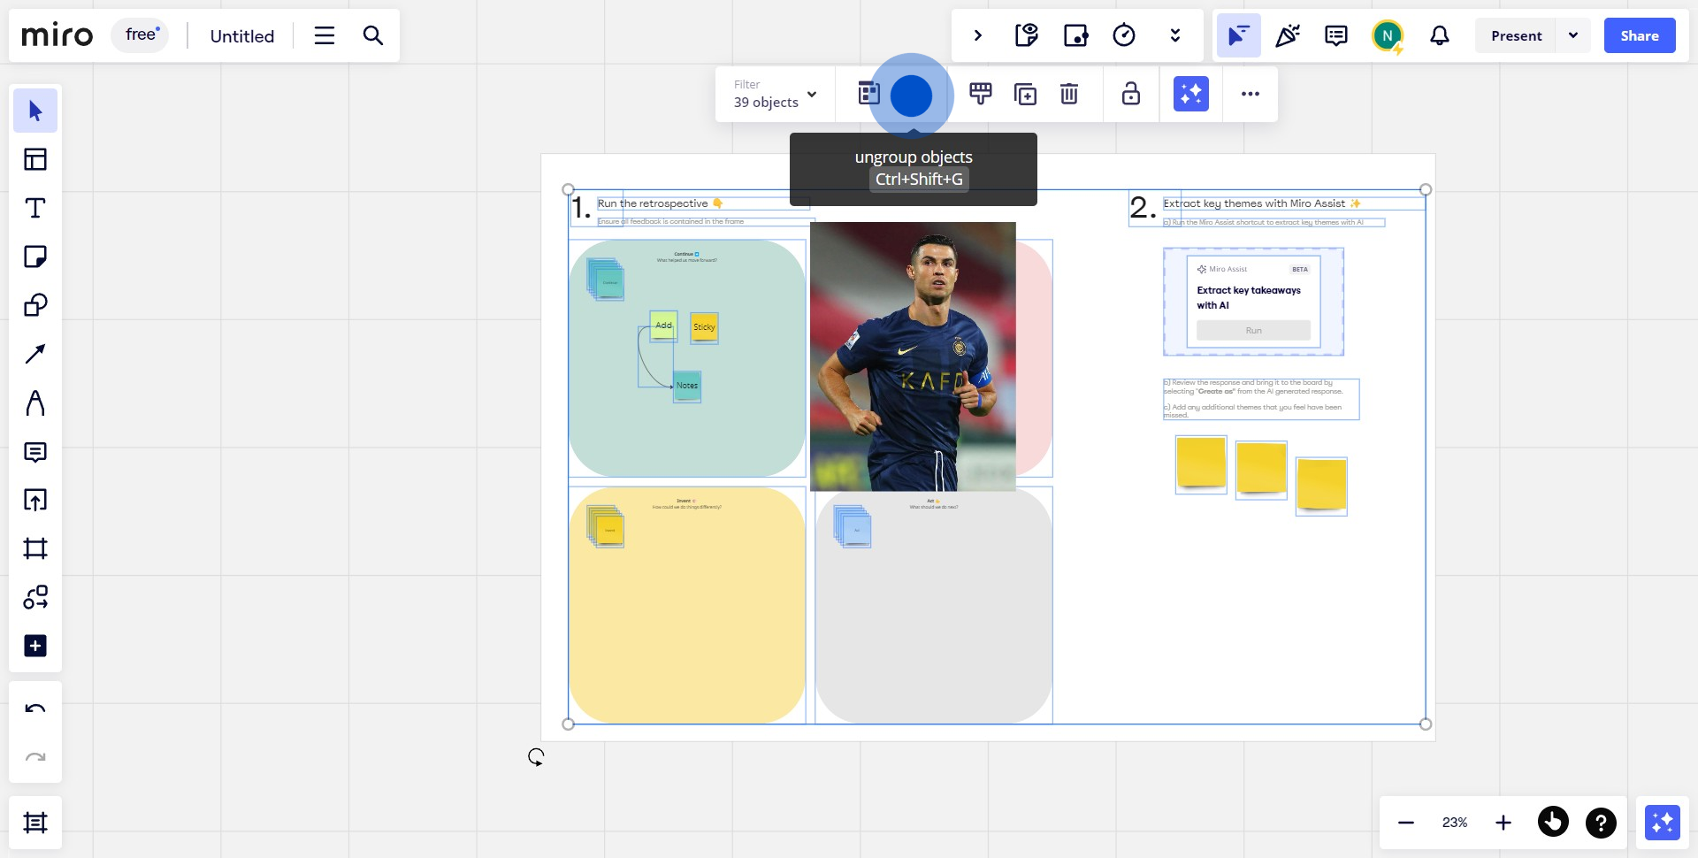Toggle collaborators' cursors visibility

click(x=1238, y=35)
